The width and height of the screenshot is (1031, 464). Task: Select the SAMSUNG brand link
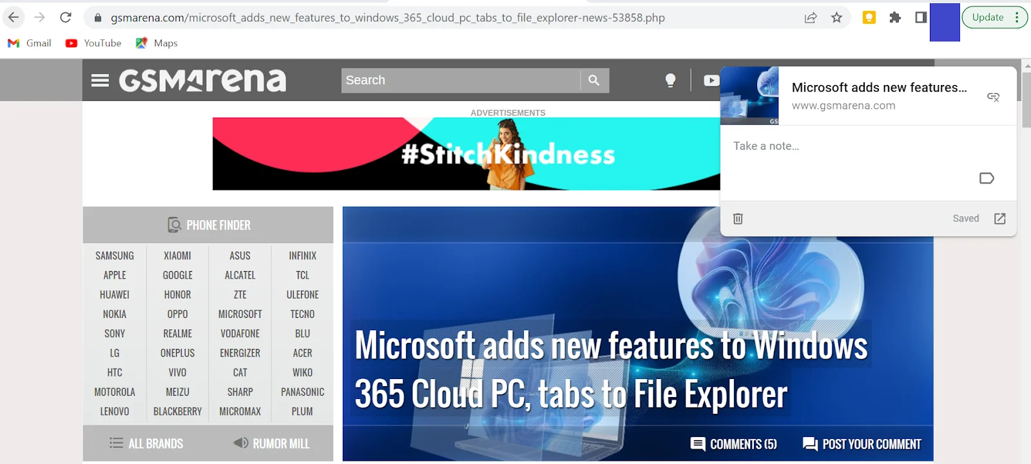pyautogui.click(x=115, y=256)
